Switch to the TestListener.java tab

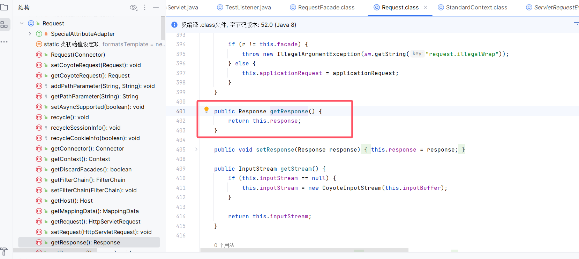(x=244, y=7)
